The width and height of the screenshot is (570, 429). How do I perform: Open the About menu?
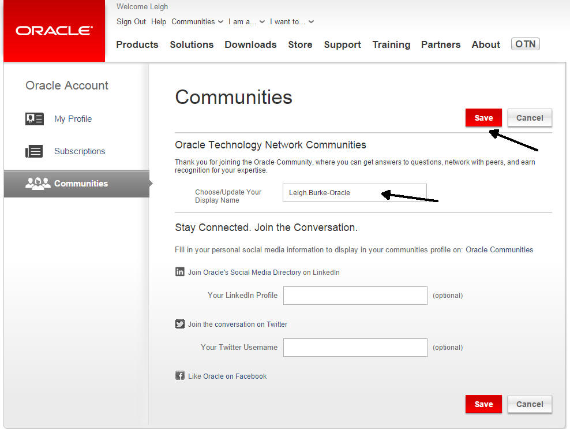(x=486, y=44)
